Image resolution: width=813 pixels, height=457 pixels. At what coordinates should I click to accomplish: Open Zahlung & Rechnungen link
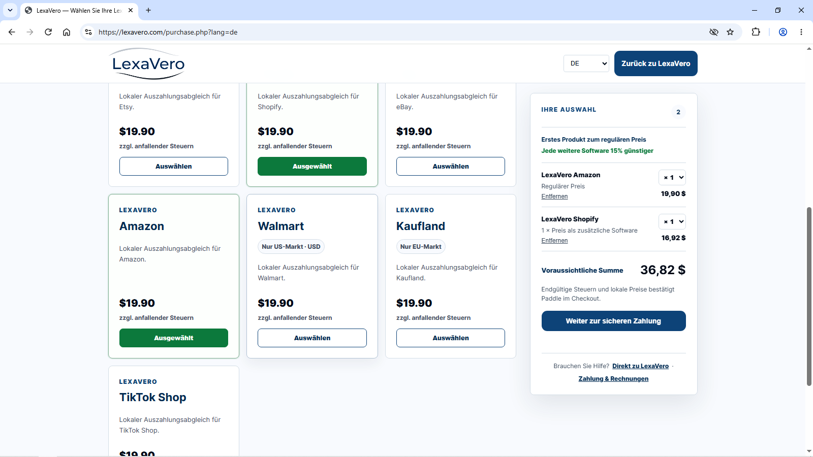point(613,379)
